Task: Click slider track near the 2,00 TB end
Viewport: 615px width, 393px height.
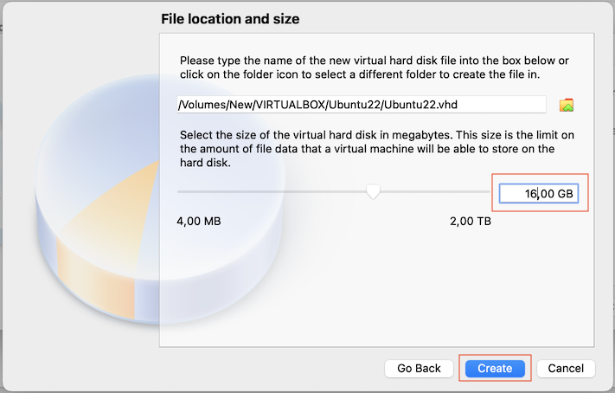Action: [x=478, y=191]
